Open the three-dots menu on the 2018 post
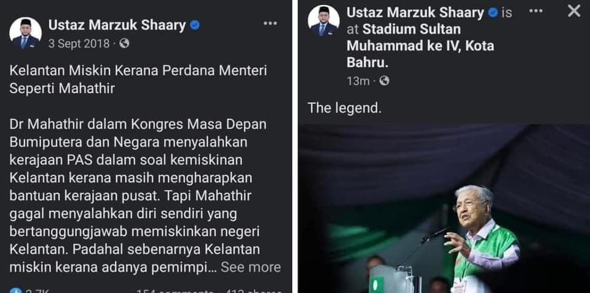590x293 pixels. [x=270, y=24]
